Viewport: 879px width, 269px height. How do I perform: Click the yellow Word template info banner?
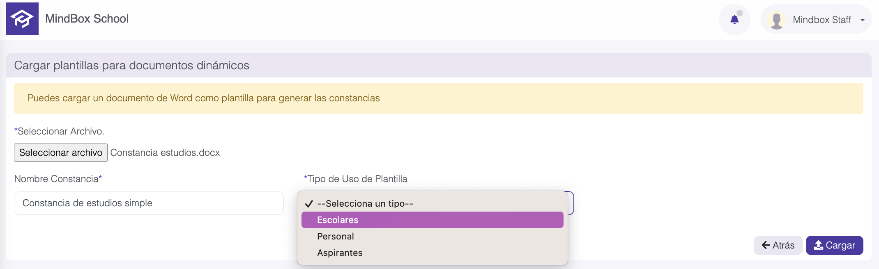[x=439, y=98]
